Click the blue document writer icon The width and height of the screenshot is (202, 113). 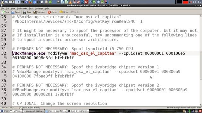tap(62, 2)
